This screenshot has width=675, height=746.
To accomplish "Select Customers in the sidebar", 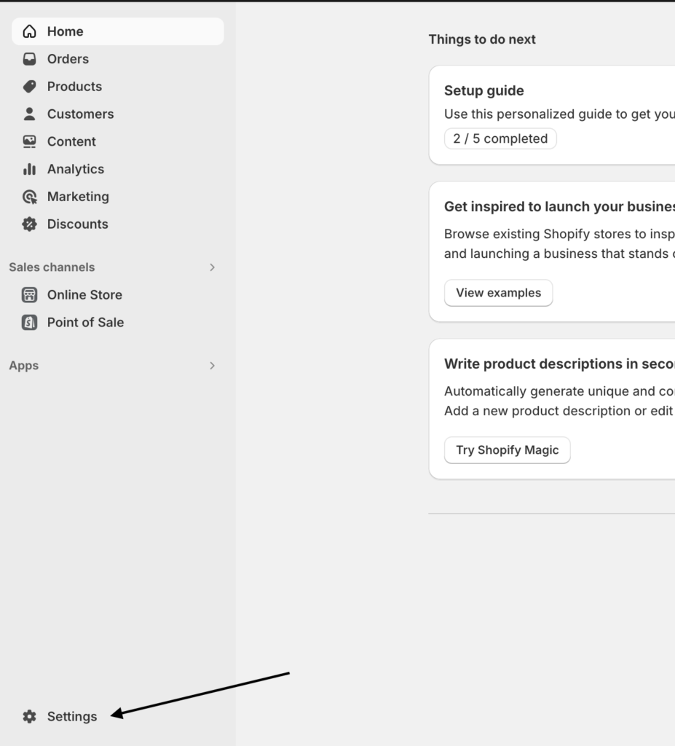I will (80, 114).
